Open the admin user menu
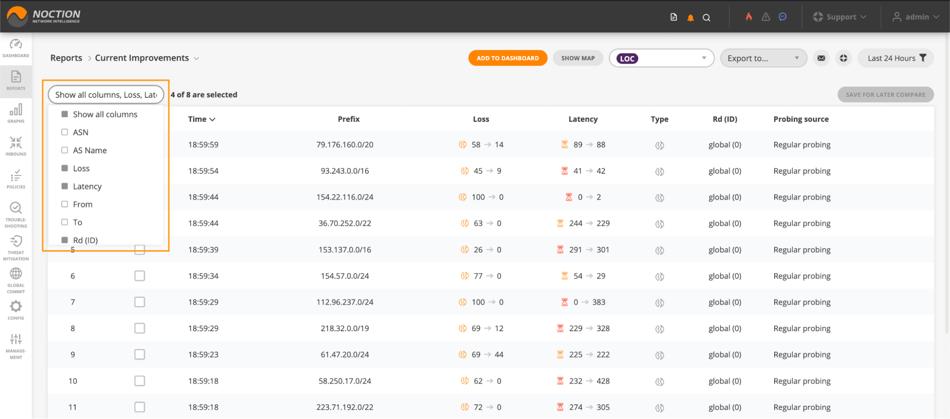 click(x=915, y=17)
